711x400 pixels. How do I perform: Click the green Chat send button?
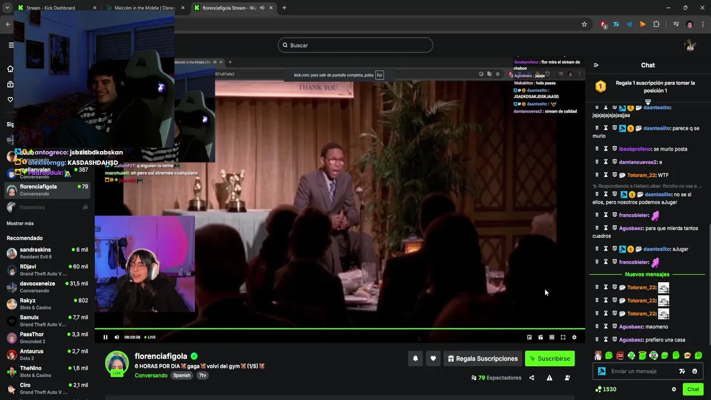pos(693,389)
